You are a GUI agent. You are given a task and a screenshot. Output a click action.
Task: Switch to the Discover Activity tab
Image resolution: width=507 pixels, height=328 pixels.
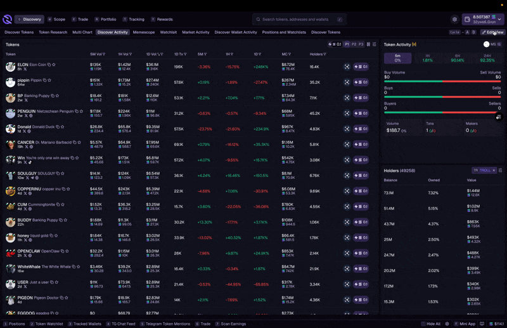pyautogui.click(x=113, y=32)
